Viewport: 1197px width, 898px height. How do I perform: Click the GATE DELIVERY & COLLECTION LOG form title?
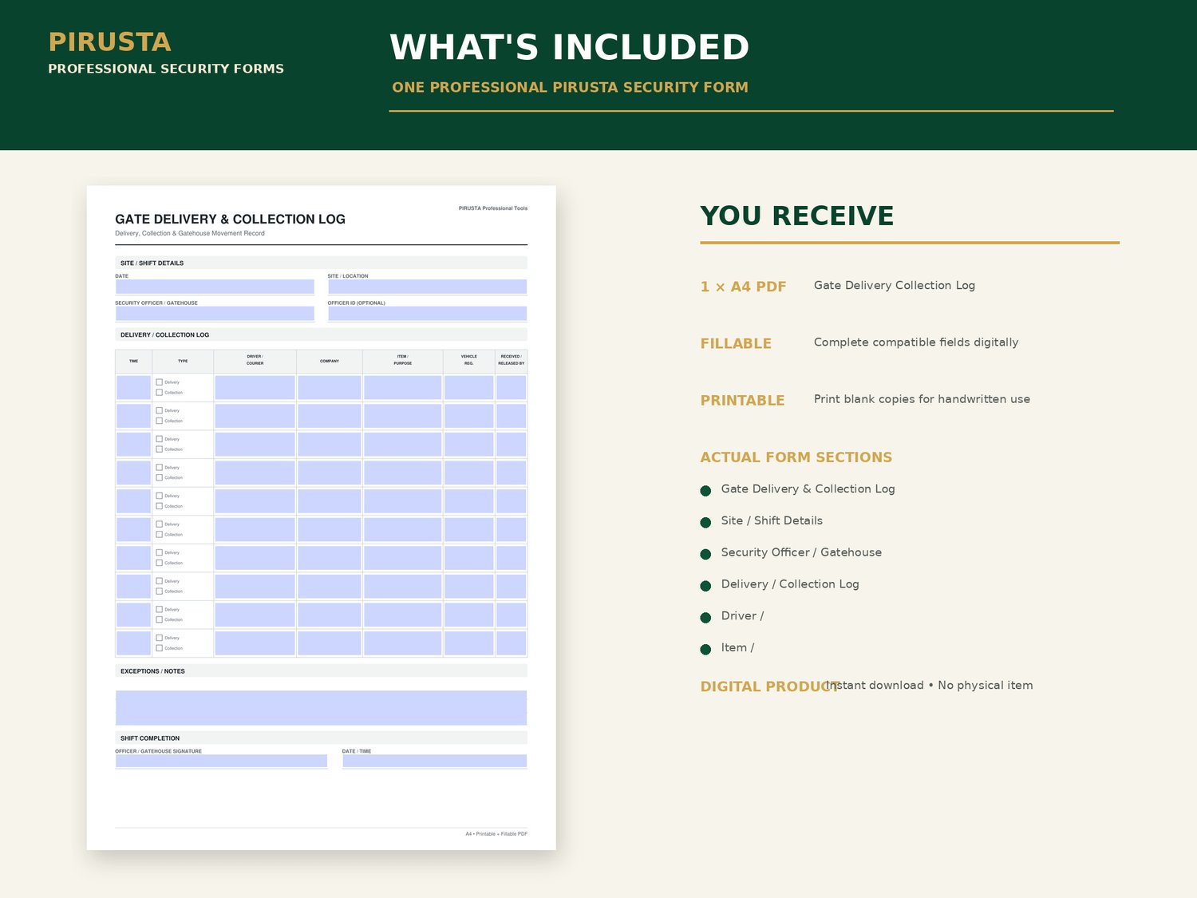pos(230,219)
